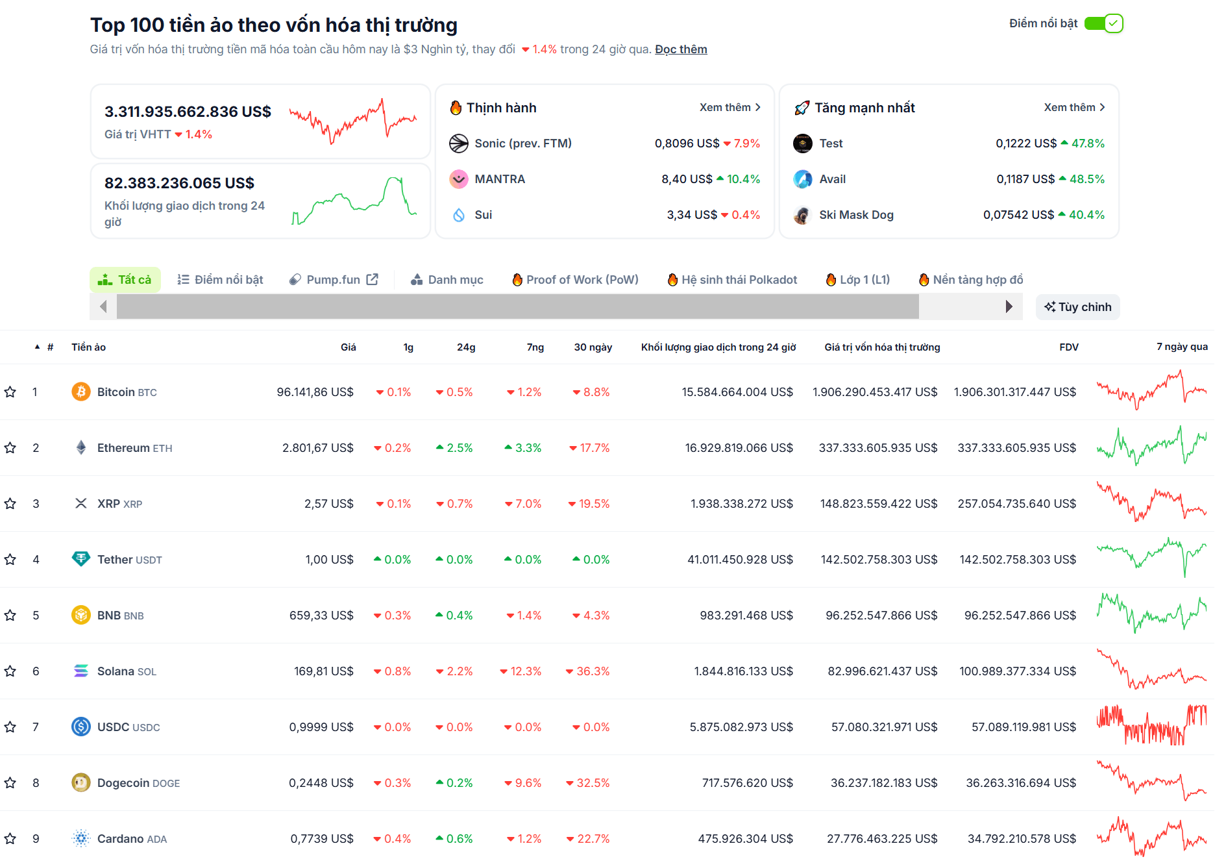Viewport: 1226px width, 859px height.
Task: Open Bitcoin's 7-day sparkline chart
Action: click(1151, 390)
